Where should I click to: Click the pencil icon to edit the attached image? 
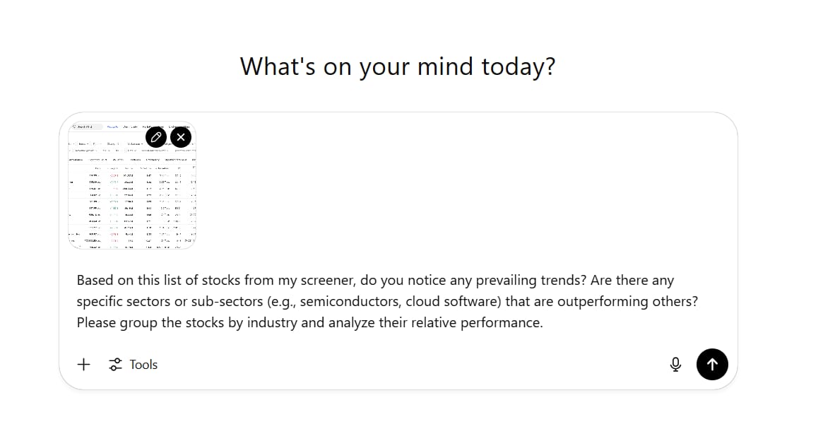pyautogui.click(x=156, y=136)
